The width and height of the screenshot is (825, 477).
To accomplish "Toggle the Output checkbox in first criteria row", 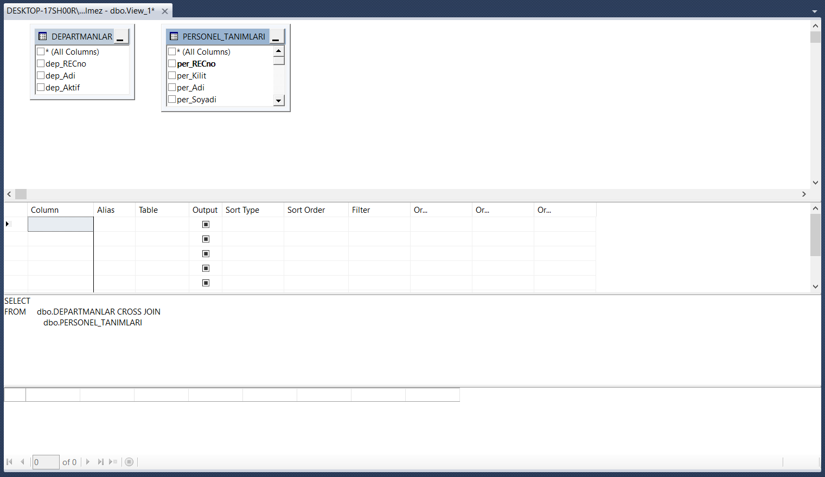I will (206, 224).
